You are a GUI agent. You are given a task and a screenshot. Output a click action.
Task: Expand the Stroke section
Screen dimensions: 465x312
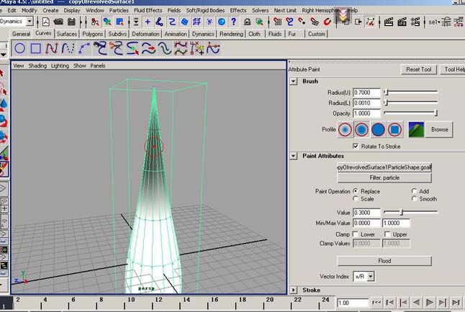pos(293,290)
